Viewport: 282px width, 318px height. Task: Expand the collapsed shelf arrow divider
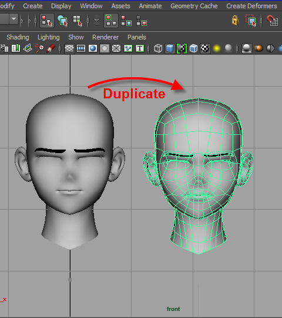22,21
